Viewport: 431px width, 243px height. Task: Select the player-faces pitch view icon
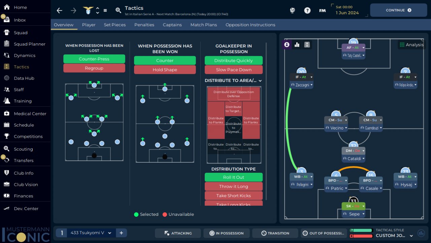(287, 44)
